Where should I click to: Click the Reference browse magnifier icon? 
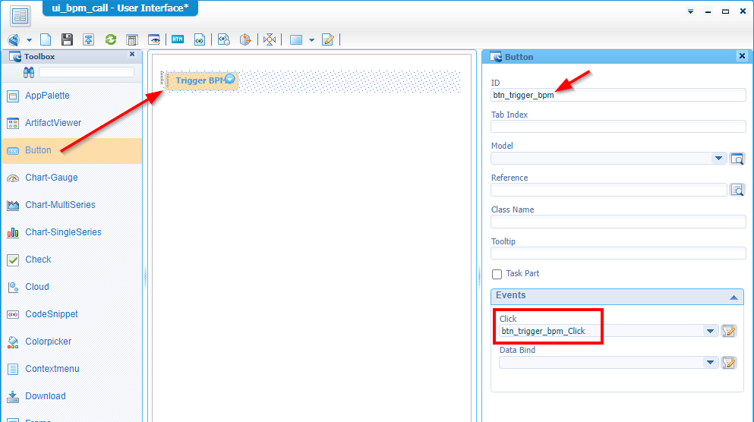(x=737, y=190)
